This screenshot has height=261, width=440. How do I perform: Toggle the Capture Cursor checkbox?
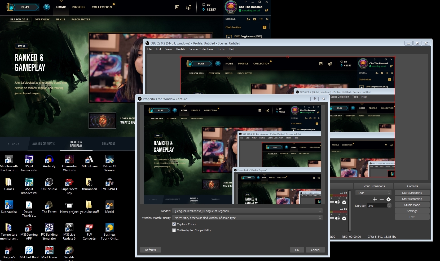coord(174,224)
